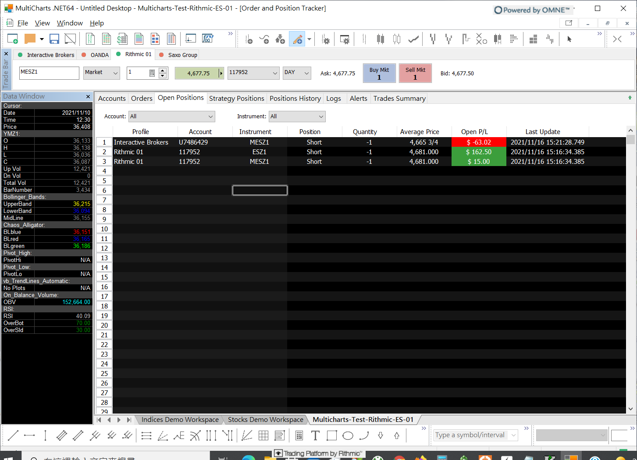The width and height of the screenshot is (637, 460).
Task: Select the rectangle drawing tool
Action: click(331, 435)
